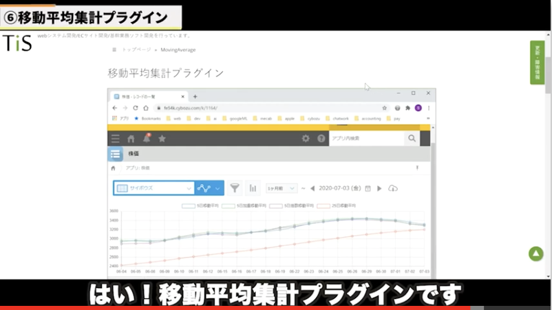The width and height of the screenshot is (552, 310).
Task: Click the favorites star icon
Action: (162, 138)
